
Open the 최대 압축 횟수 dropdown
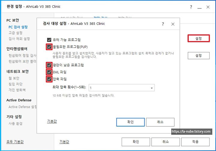click(121, 88)
